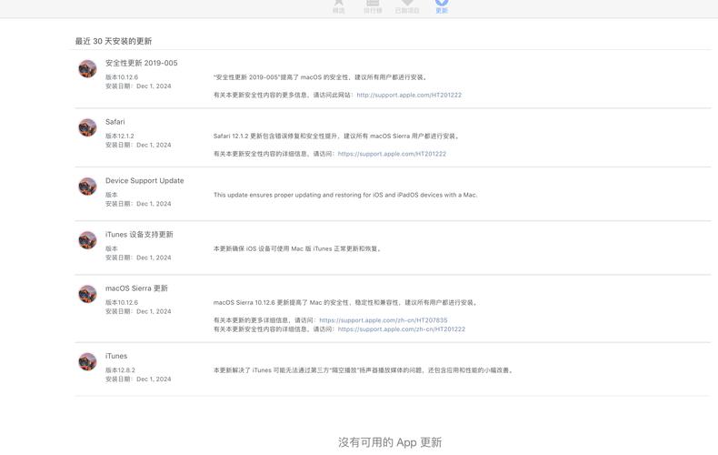Open the 已购项目 (Purchased) tab
718x455 pixels.
pyautogui.click(x=407, y=6)
